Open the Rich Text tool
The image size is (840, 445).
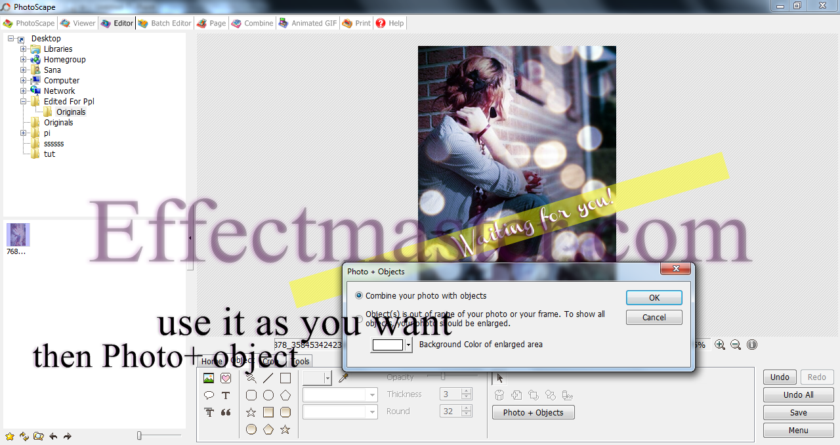click(x=209, y=412)
